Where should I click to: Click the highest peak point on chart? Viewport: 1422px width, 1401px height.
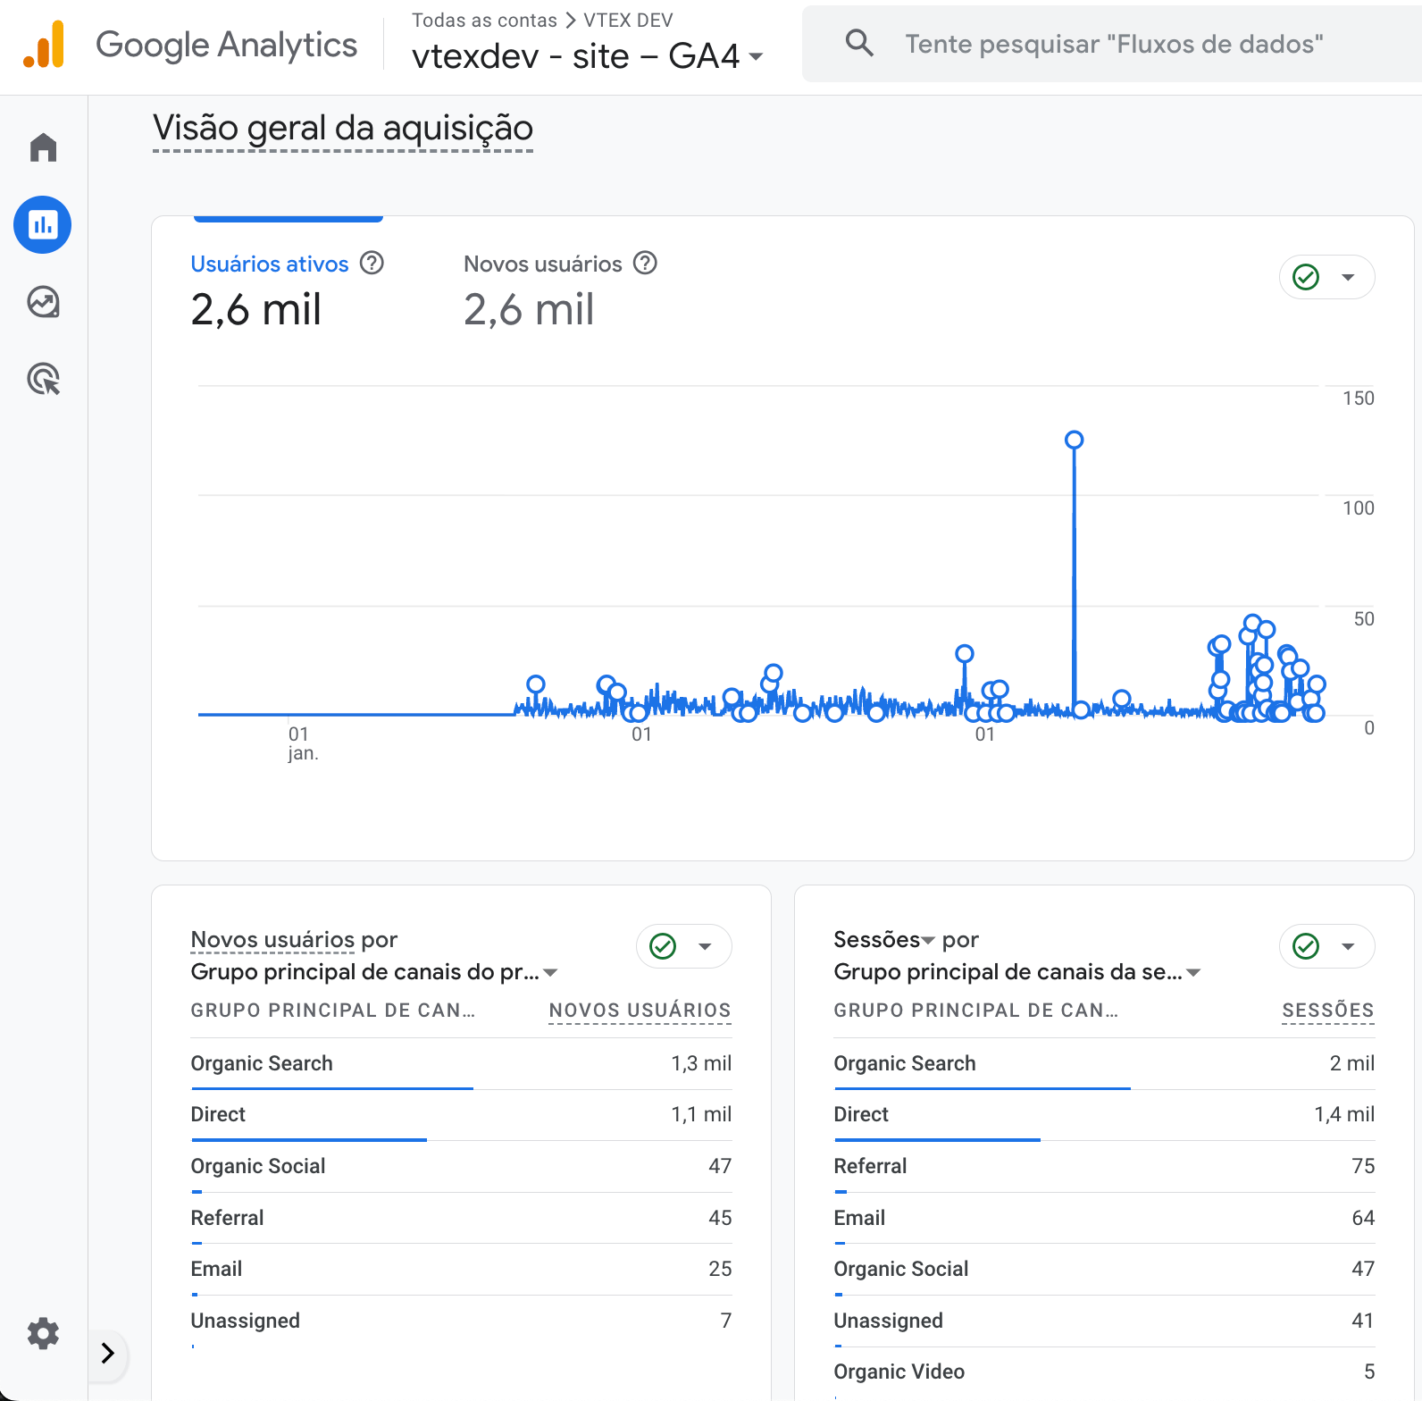point(1075,440)
